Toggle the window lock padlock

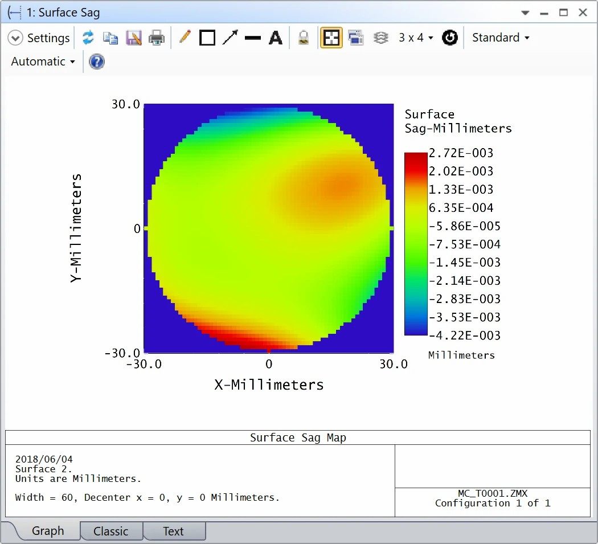coord(304,38)
